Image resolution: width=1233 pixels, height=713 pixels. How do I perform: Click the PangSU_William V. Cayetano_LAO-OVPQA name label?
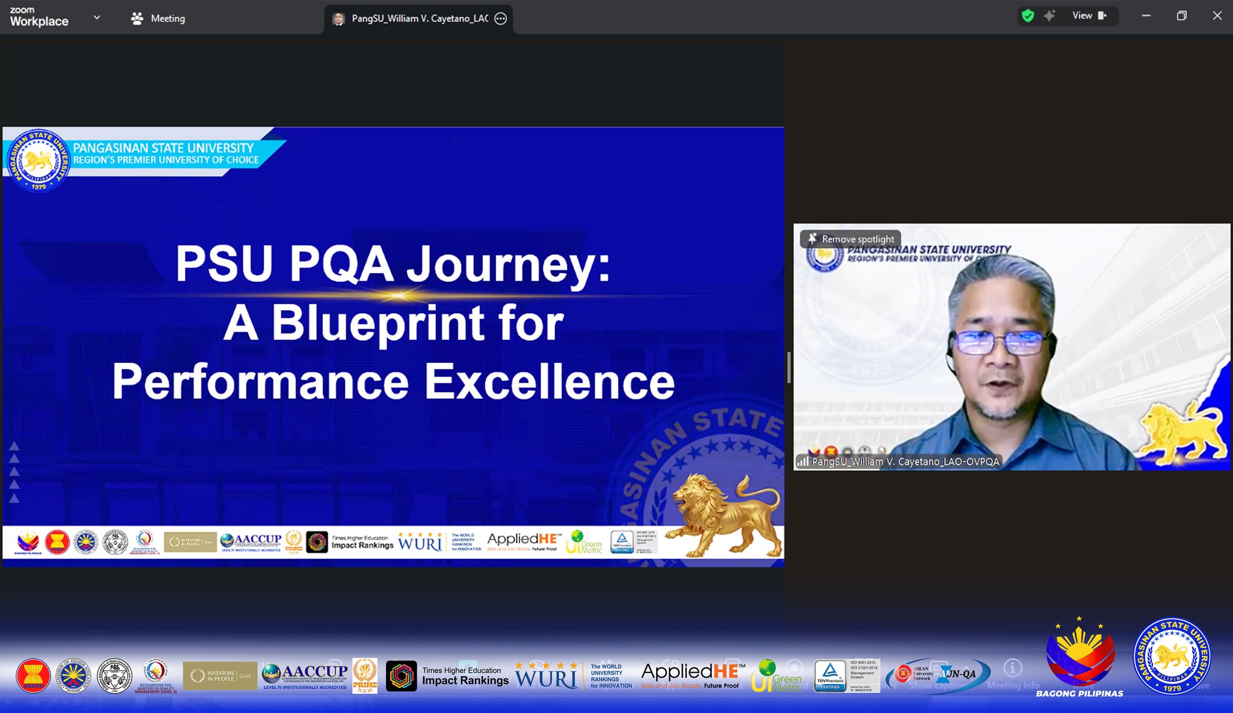[905, 462]
